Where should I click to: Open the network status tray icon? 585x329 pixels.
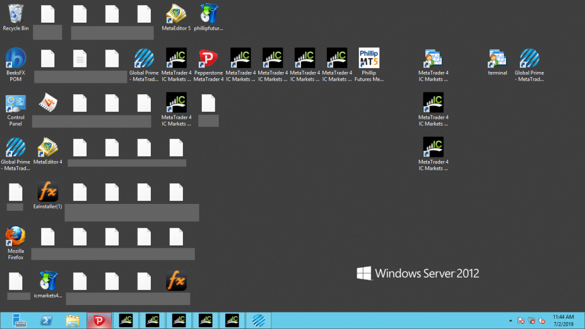(x=532, y=320)
